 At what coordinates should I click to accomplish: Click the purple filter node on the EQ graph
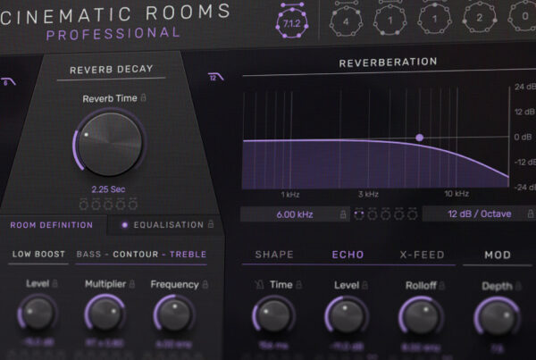pyautogui.click(x=420, y=138)
